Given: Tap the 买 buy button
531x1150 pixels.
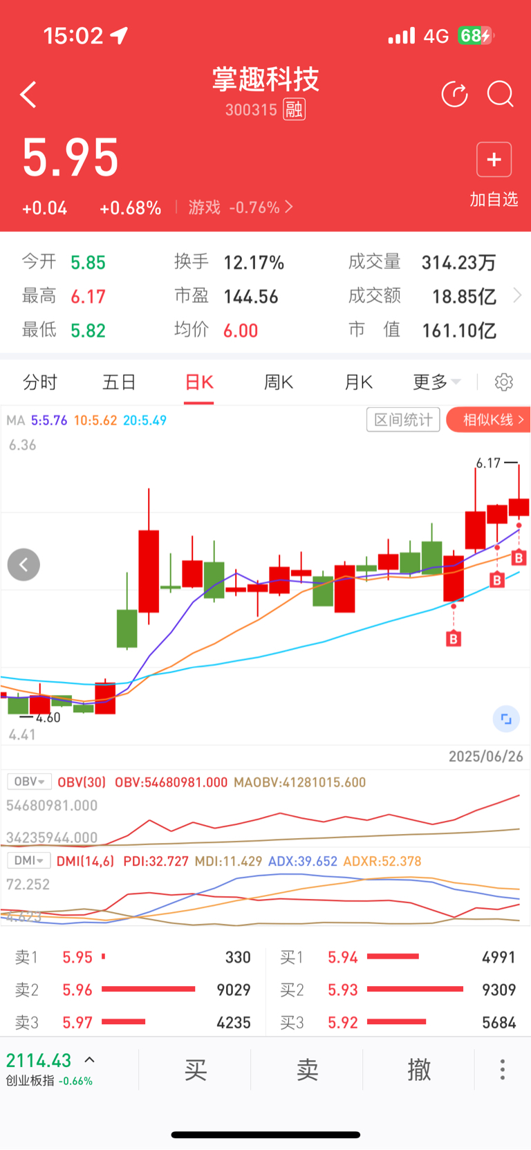Looking at the screenshot, I should 196,1069.
